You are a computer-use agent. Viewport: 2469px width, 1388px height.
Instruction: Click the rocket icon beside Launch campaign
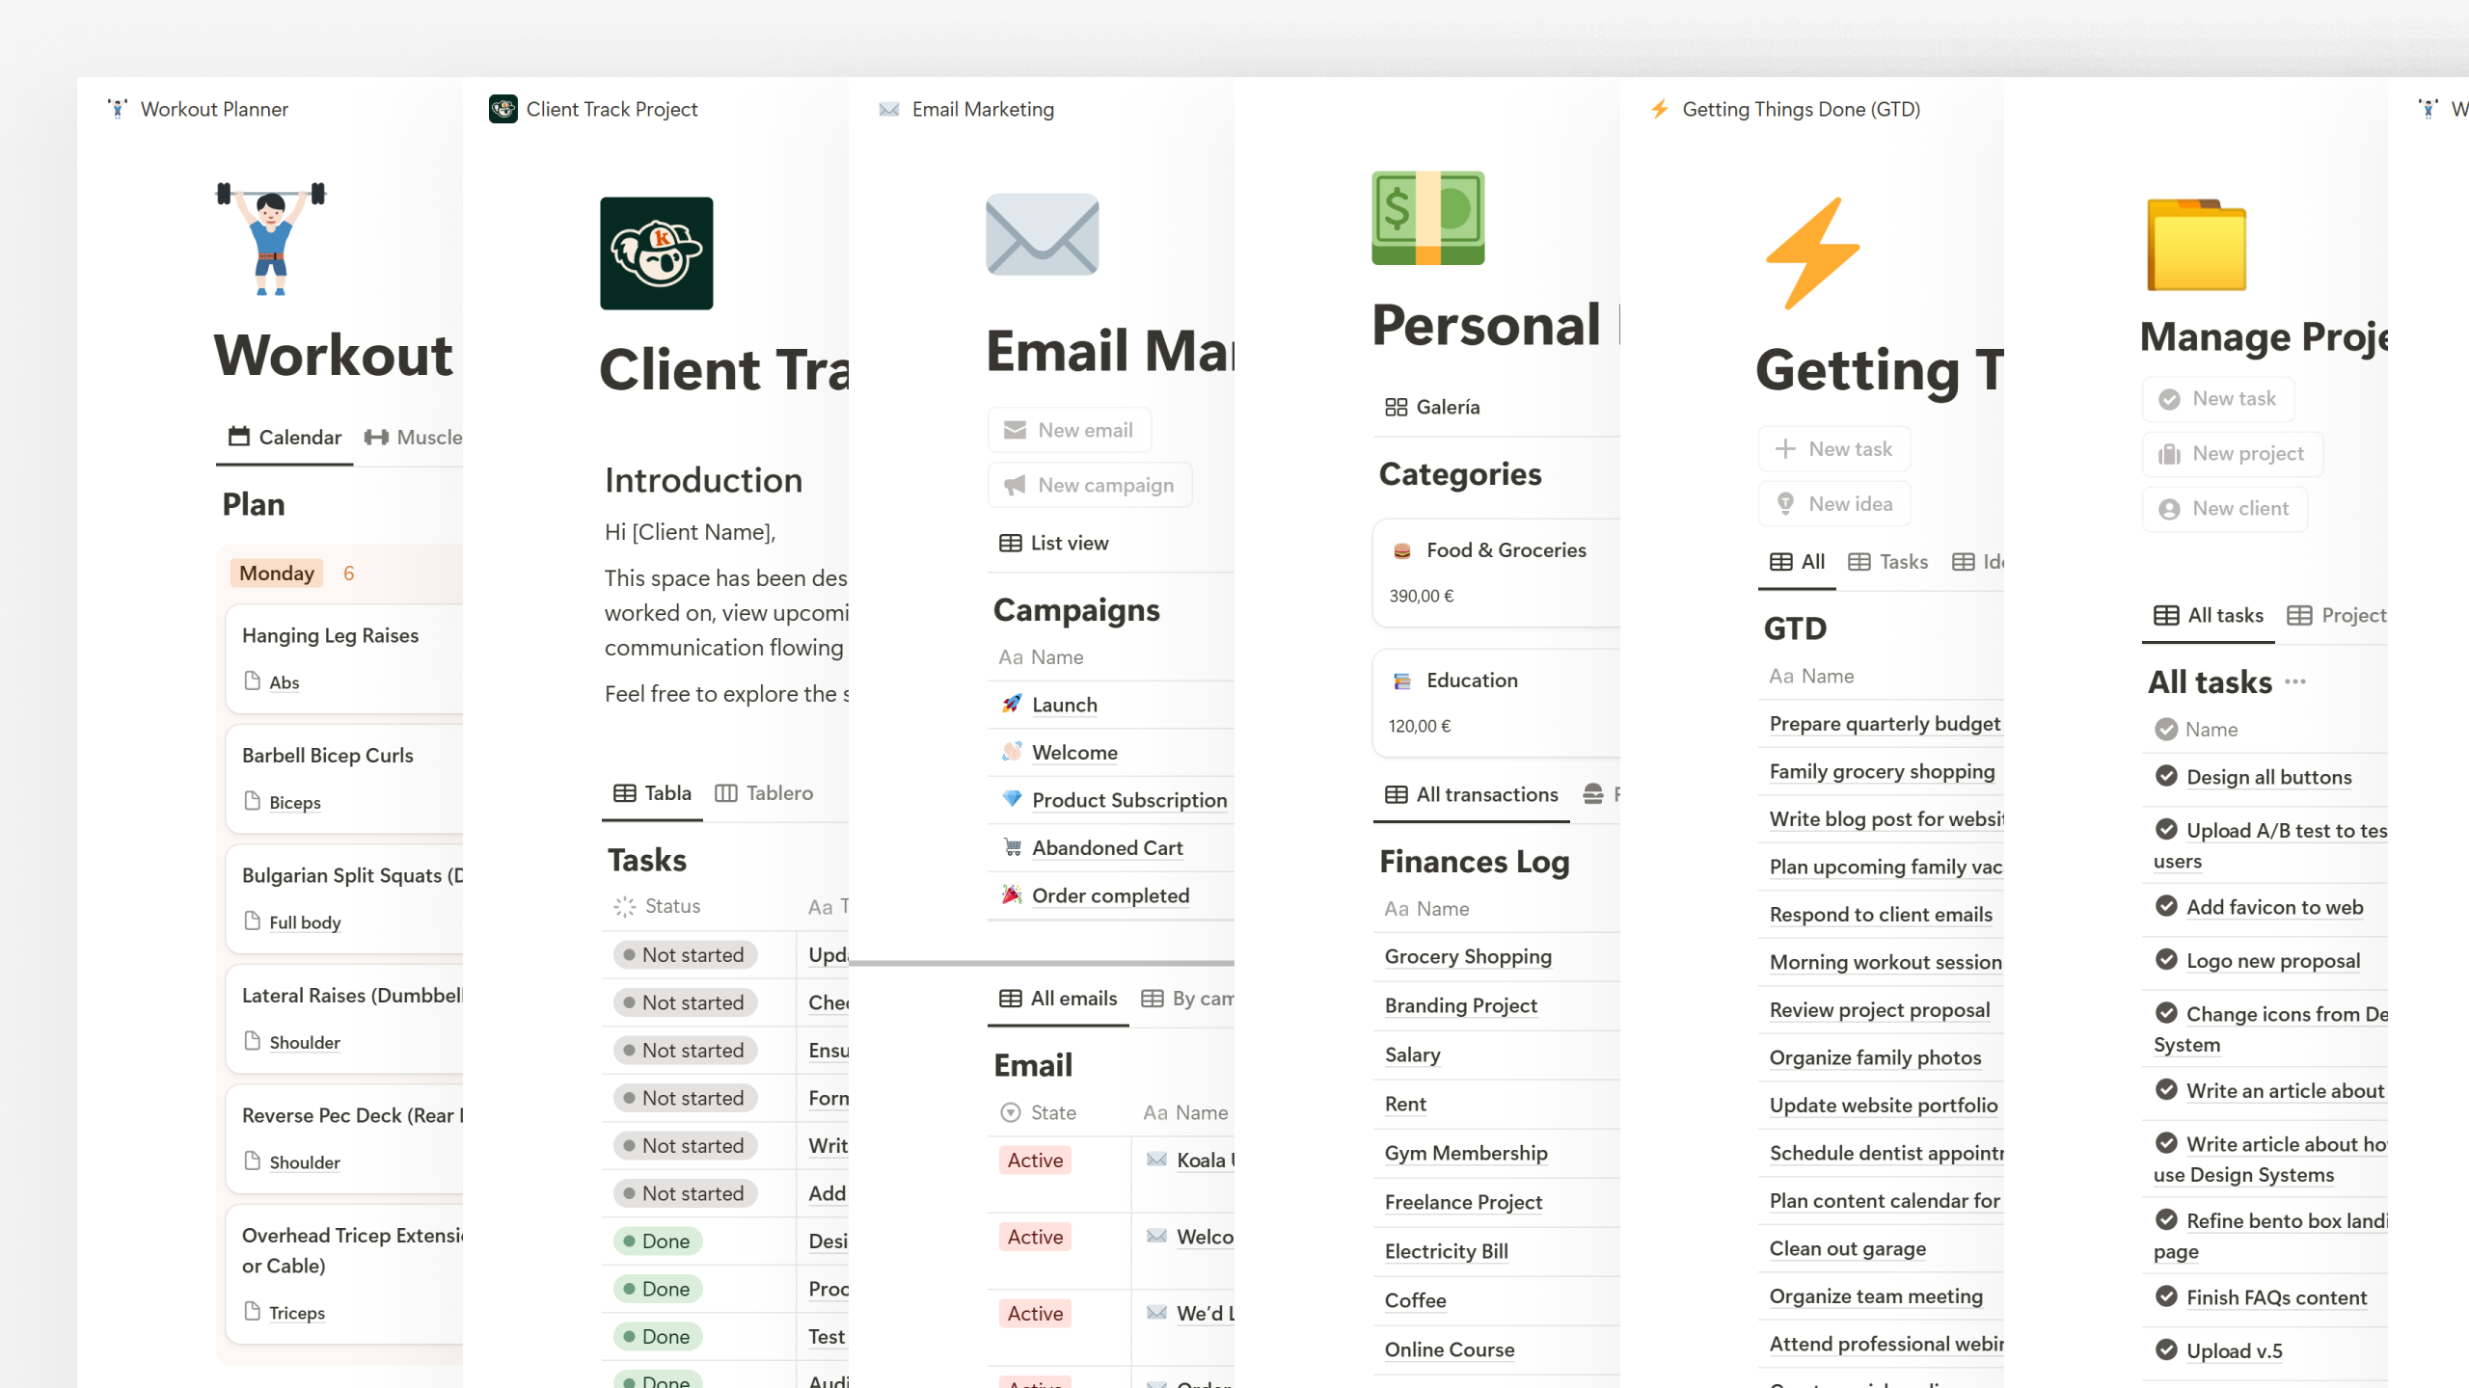click(x=1012, y=704)
